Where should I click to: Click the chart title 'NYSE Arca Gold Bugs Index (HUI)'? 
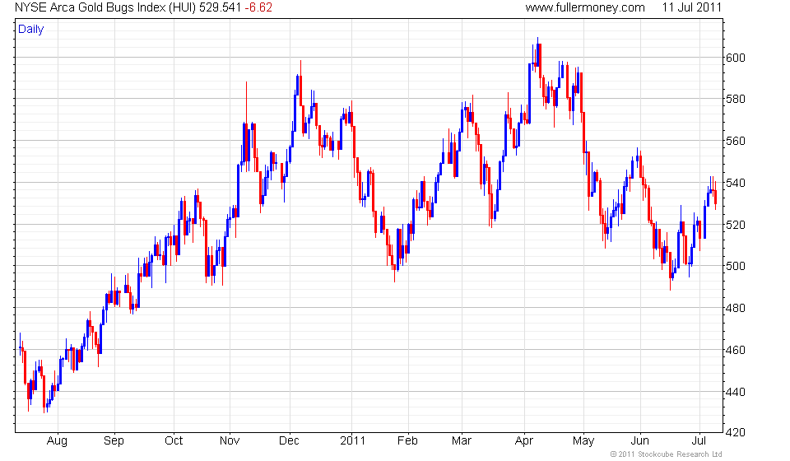105,7
